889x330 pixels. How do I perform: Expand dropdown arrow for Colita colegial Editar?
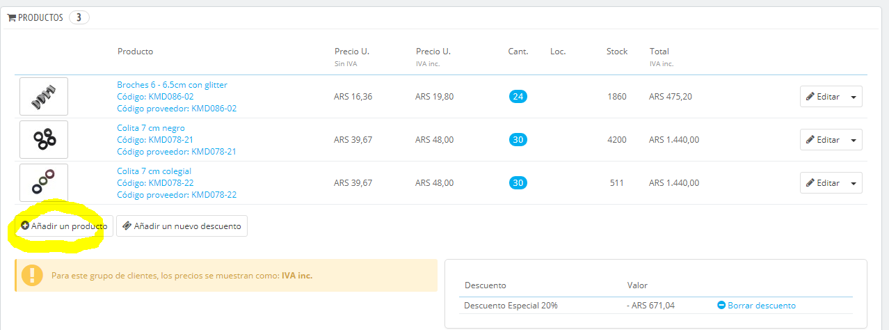point(854,183)
